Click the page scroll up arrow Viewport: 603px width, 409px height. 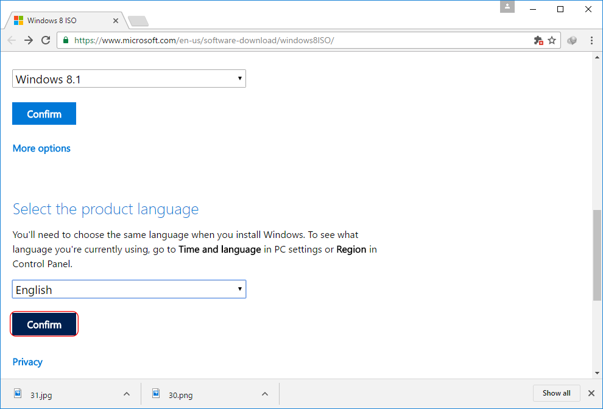(x=597, y=58)
